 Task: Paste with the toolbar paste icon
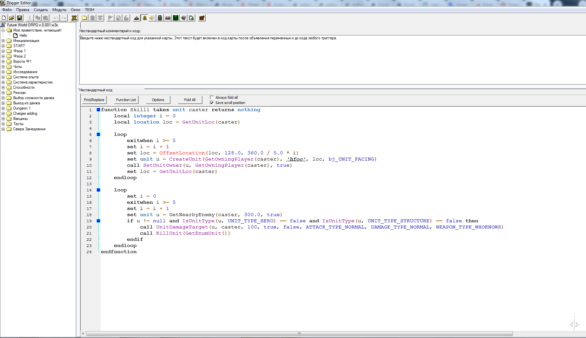tap(46, 18)
